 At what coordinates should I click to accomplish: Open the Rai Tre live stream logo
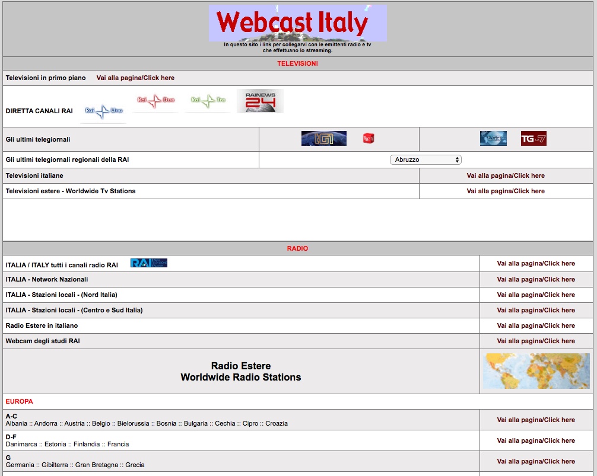click(x=208, y=101)
